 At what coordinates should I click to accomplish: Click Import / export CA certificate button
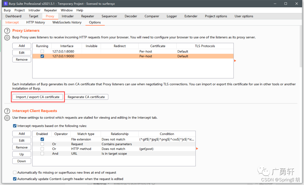coord(38,97)
